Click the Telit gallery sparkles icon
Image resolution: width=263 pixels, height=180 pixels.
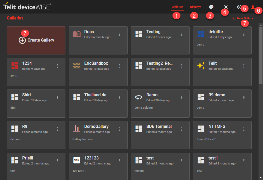[201, 66]
